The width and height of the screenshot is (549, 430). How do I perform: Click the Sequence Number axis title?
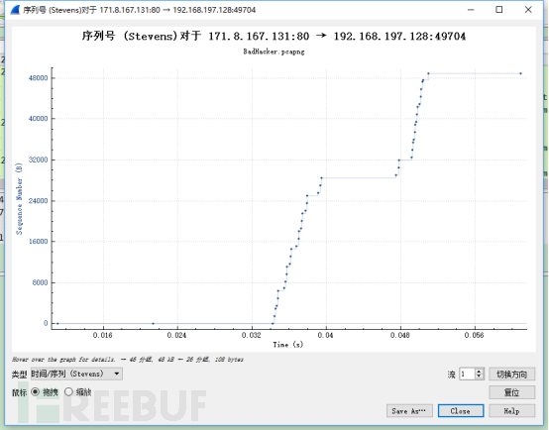tap(19, 198)
